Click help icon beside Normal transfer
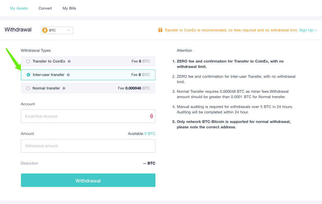Image resolution: width=322 pixels, height=204 pixels. [x=64, y=88]
